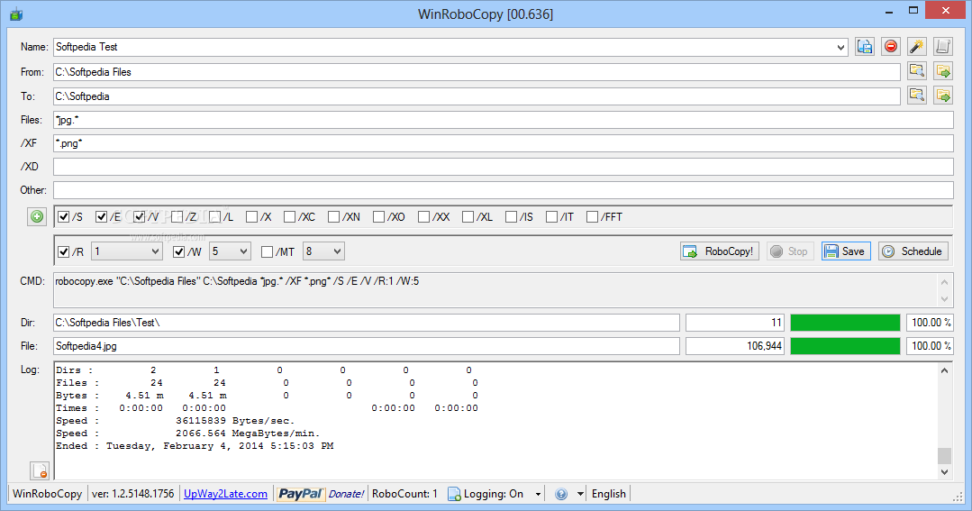Click the RoboCount: 1 status text
This screenshot has width=972, height=511.
tap(404, 494)
